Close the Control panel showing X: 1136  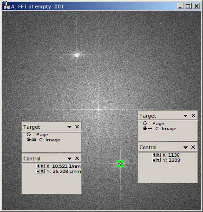193,147
